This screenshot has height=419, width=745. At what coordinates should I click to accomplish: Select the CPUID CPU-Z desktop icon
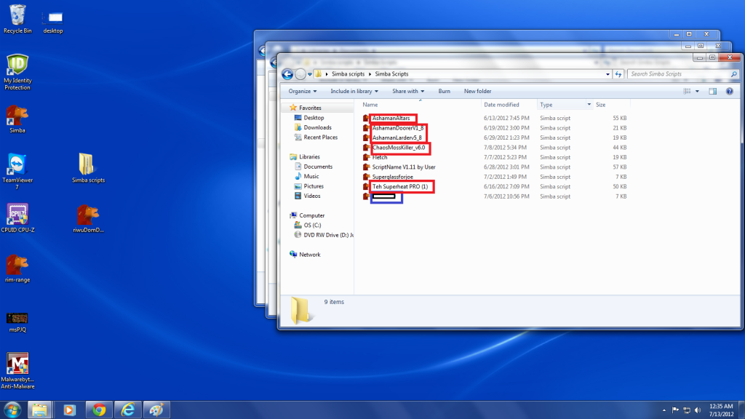17,215
